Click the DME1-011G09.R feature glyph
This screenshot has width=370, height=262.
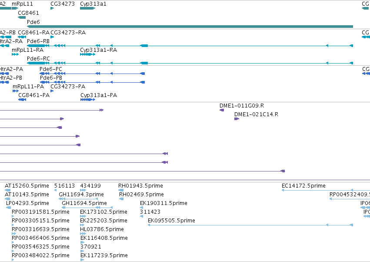tap(222, 110)
